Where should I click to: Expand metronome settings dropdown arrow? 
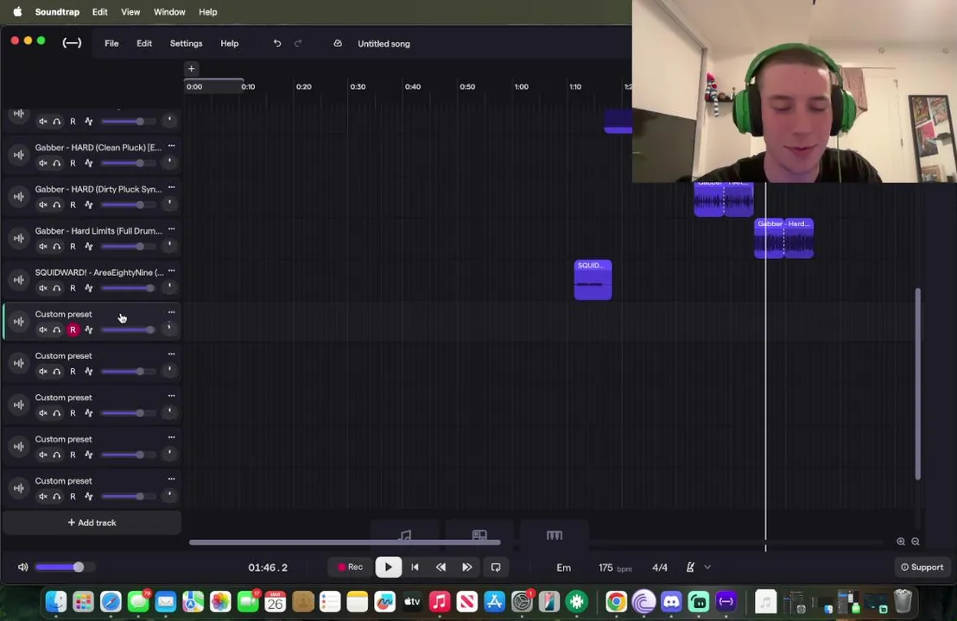707,568
